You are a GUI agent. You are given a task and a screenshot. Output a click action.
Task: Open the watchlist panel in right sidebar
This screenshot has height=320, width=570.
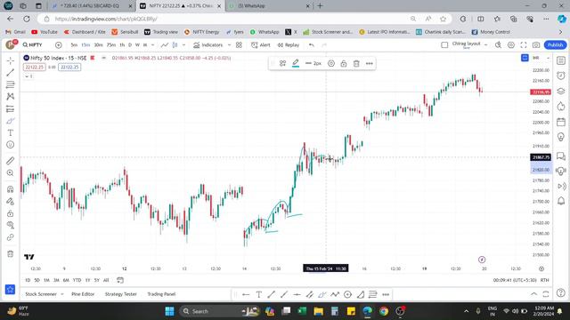click(x=561, y=60)
